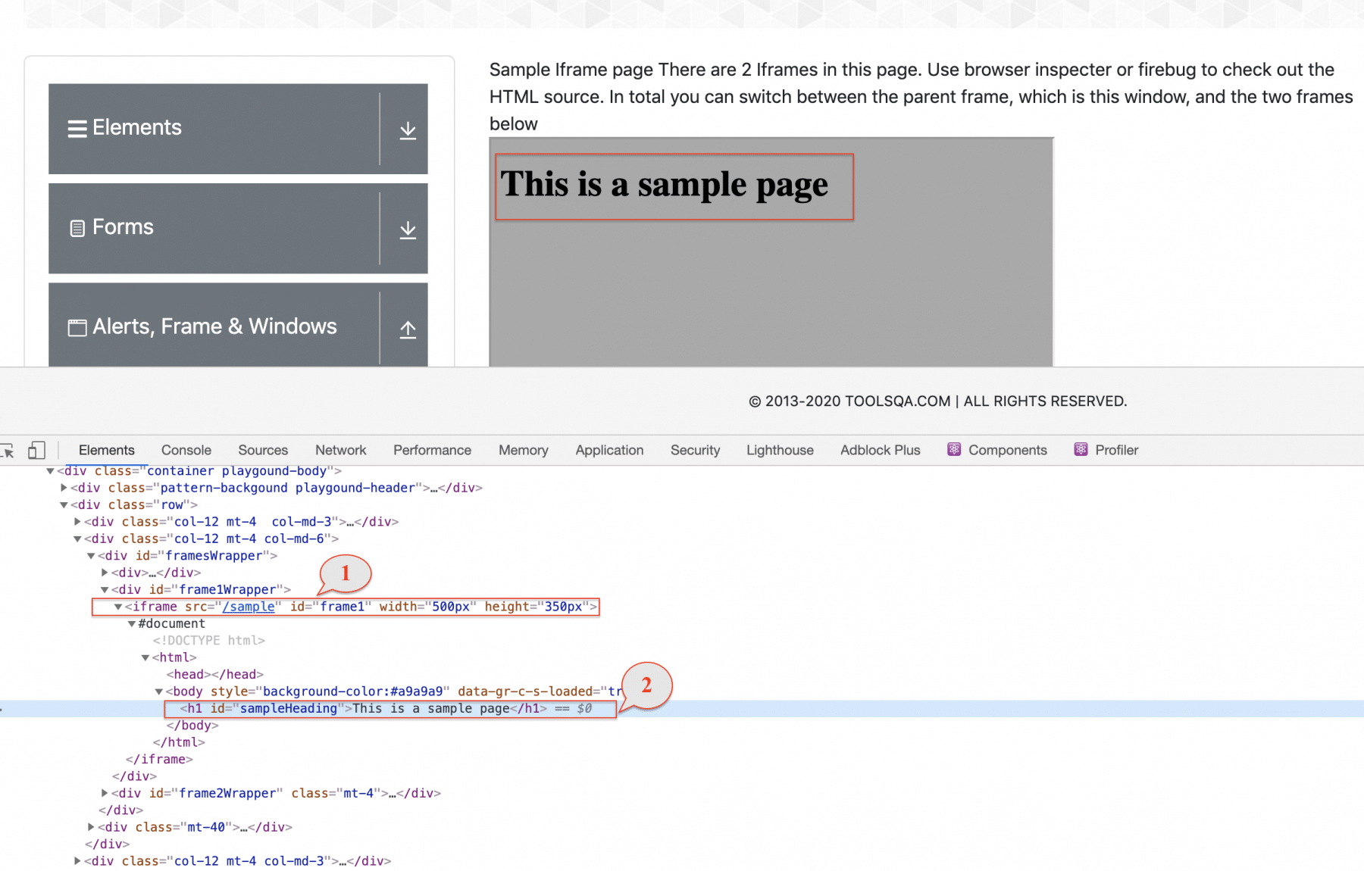The width and height of the screenshot is (1364, 871).
Task: Collapse the iframe frame1 element
Action: 118,606
